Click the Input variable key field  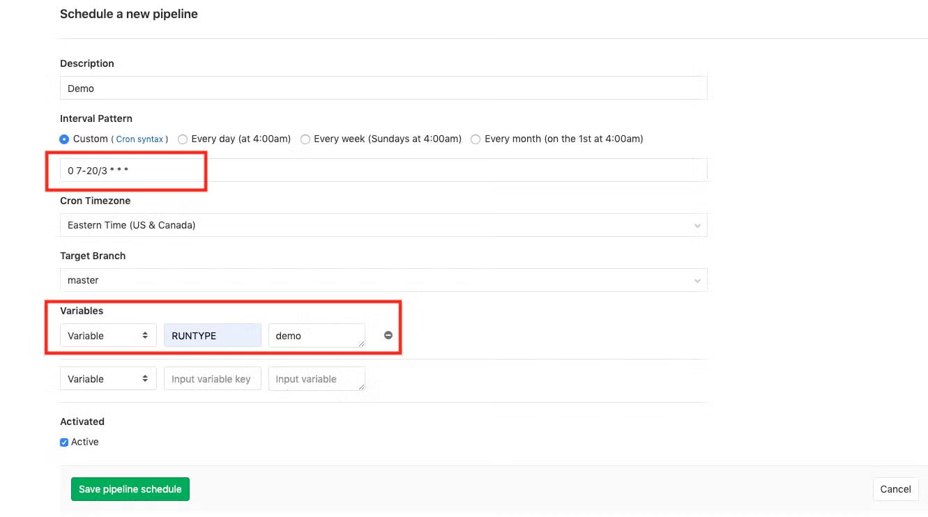213,379
